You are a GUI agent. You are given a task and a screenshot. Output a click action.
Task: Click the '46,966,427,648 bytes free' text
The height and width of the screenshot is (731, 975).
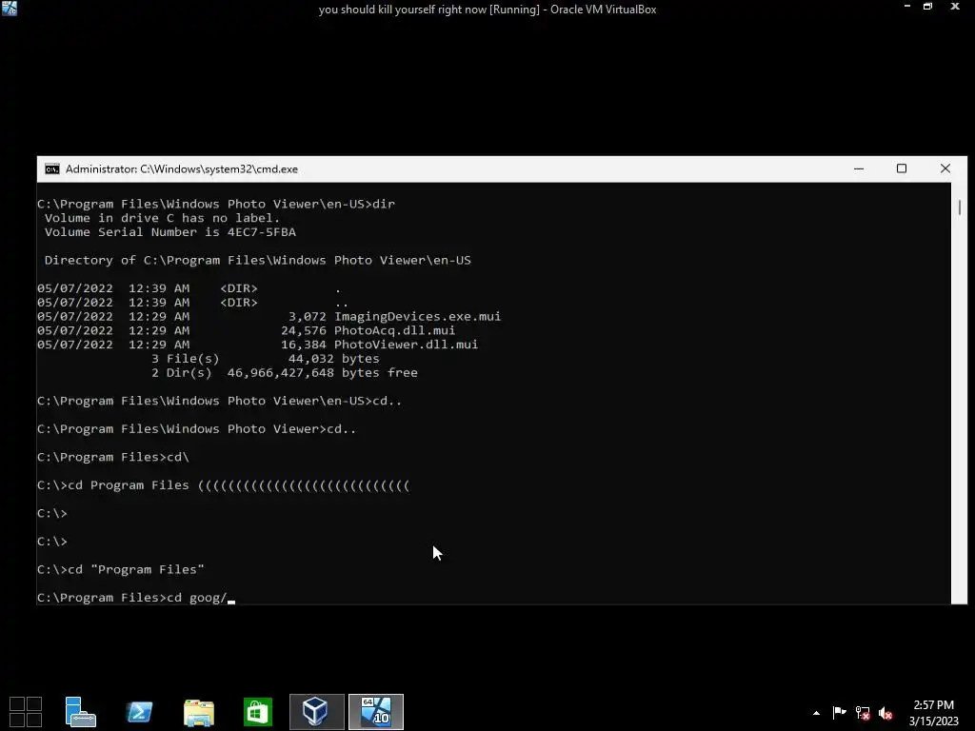pos(322,373)
